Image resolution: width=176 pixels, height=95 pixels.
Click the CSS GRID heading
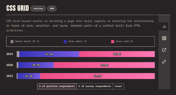(x=18, y=8)
